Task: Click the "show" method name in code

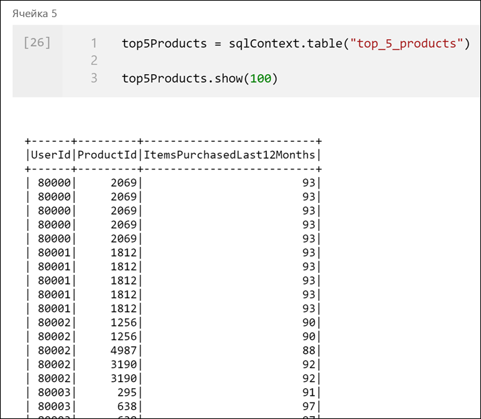Action: tap(228, 78)
